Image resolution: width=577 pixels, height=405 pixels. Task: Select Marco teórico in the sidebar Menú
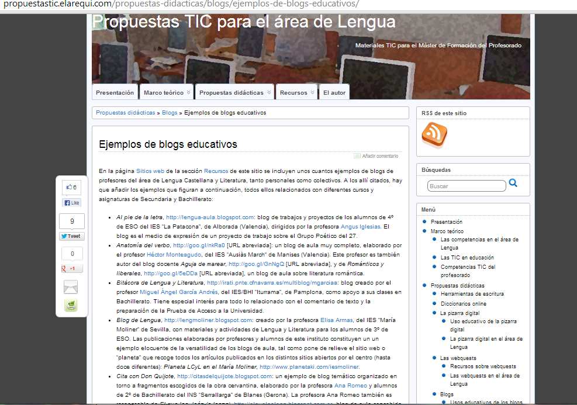point(447,231)
